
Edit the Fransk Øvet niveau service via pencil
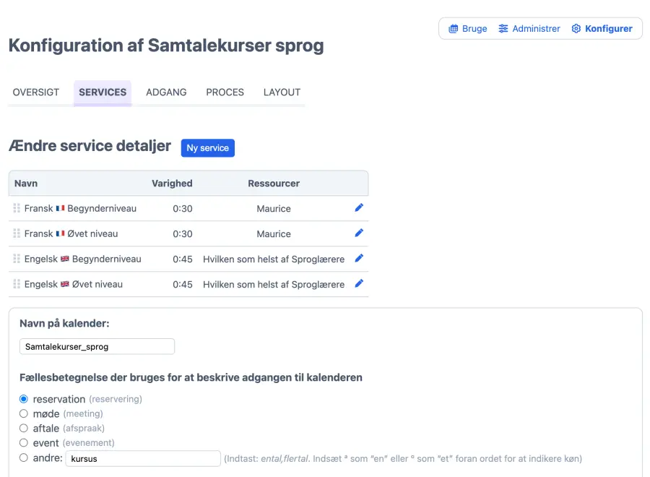359,233
